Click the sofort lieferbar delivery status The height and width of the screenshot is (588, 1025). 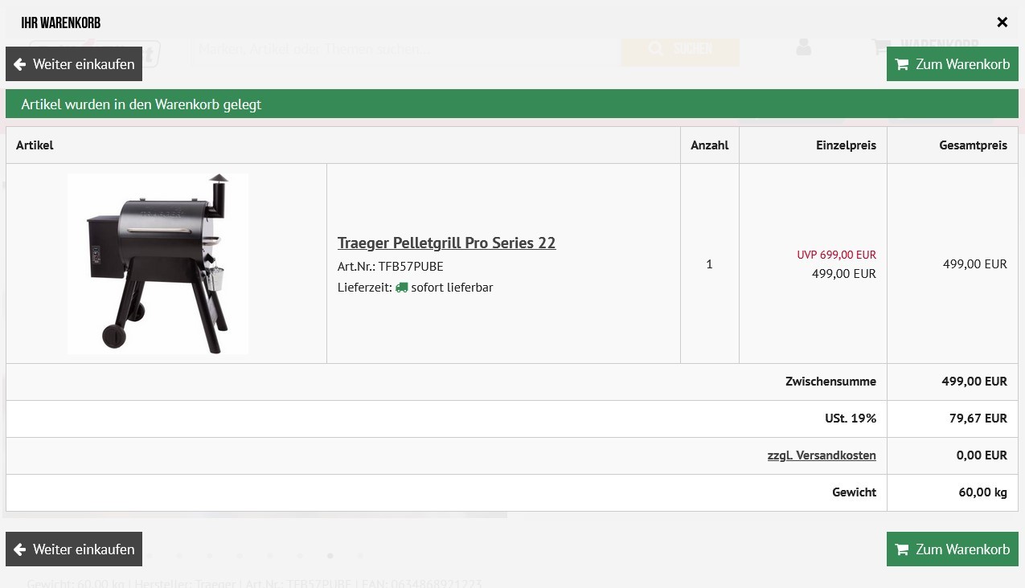[x=452, y=288]
